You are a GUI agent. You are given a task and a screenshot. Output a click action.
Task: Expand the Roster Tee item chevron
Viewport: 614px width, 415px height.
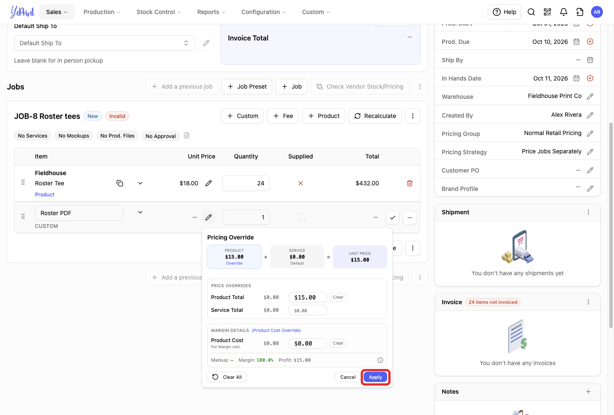pos(140,183)
